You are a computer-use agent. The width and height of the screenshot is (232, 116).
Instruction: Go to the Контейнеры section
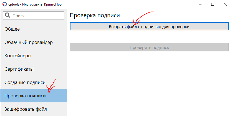pyautogui.click(x=18, y=56)
